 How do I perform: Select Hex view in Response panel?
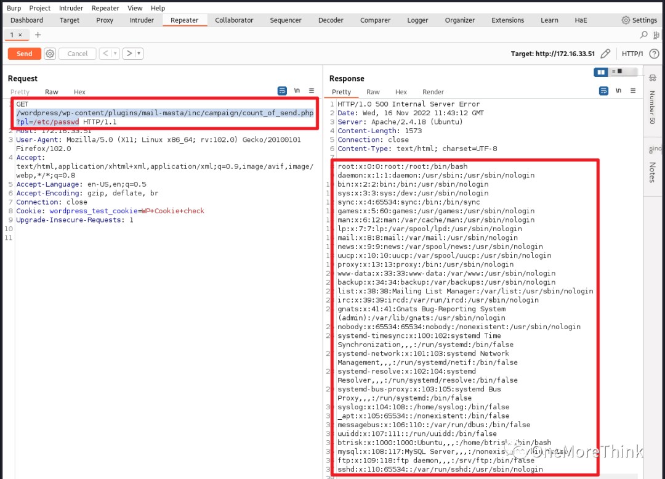pyautogui.click(x=401, y=92)
